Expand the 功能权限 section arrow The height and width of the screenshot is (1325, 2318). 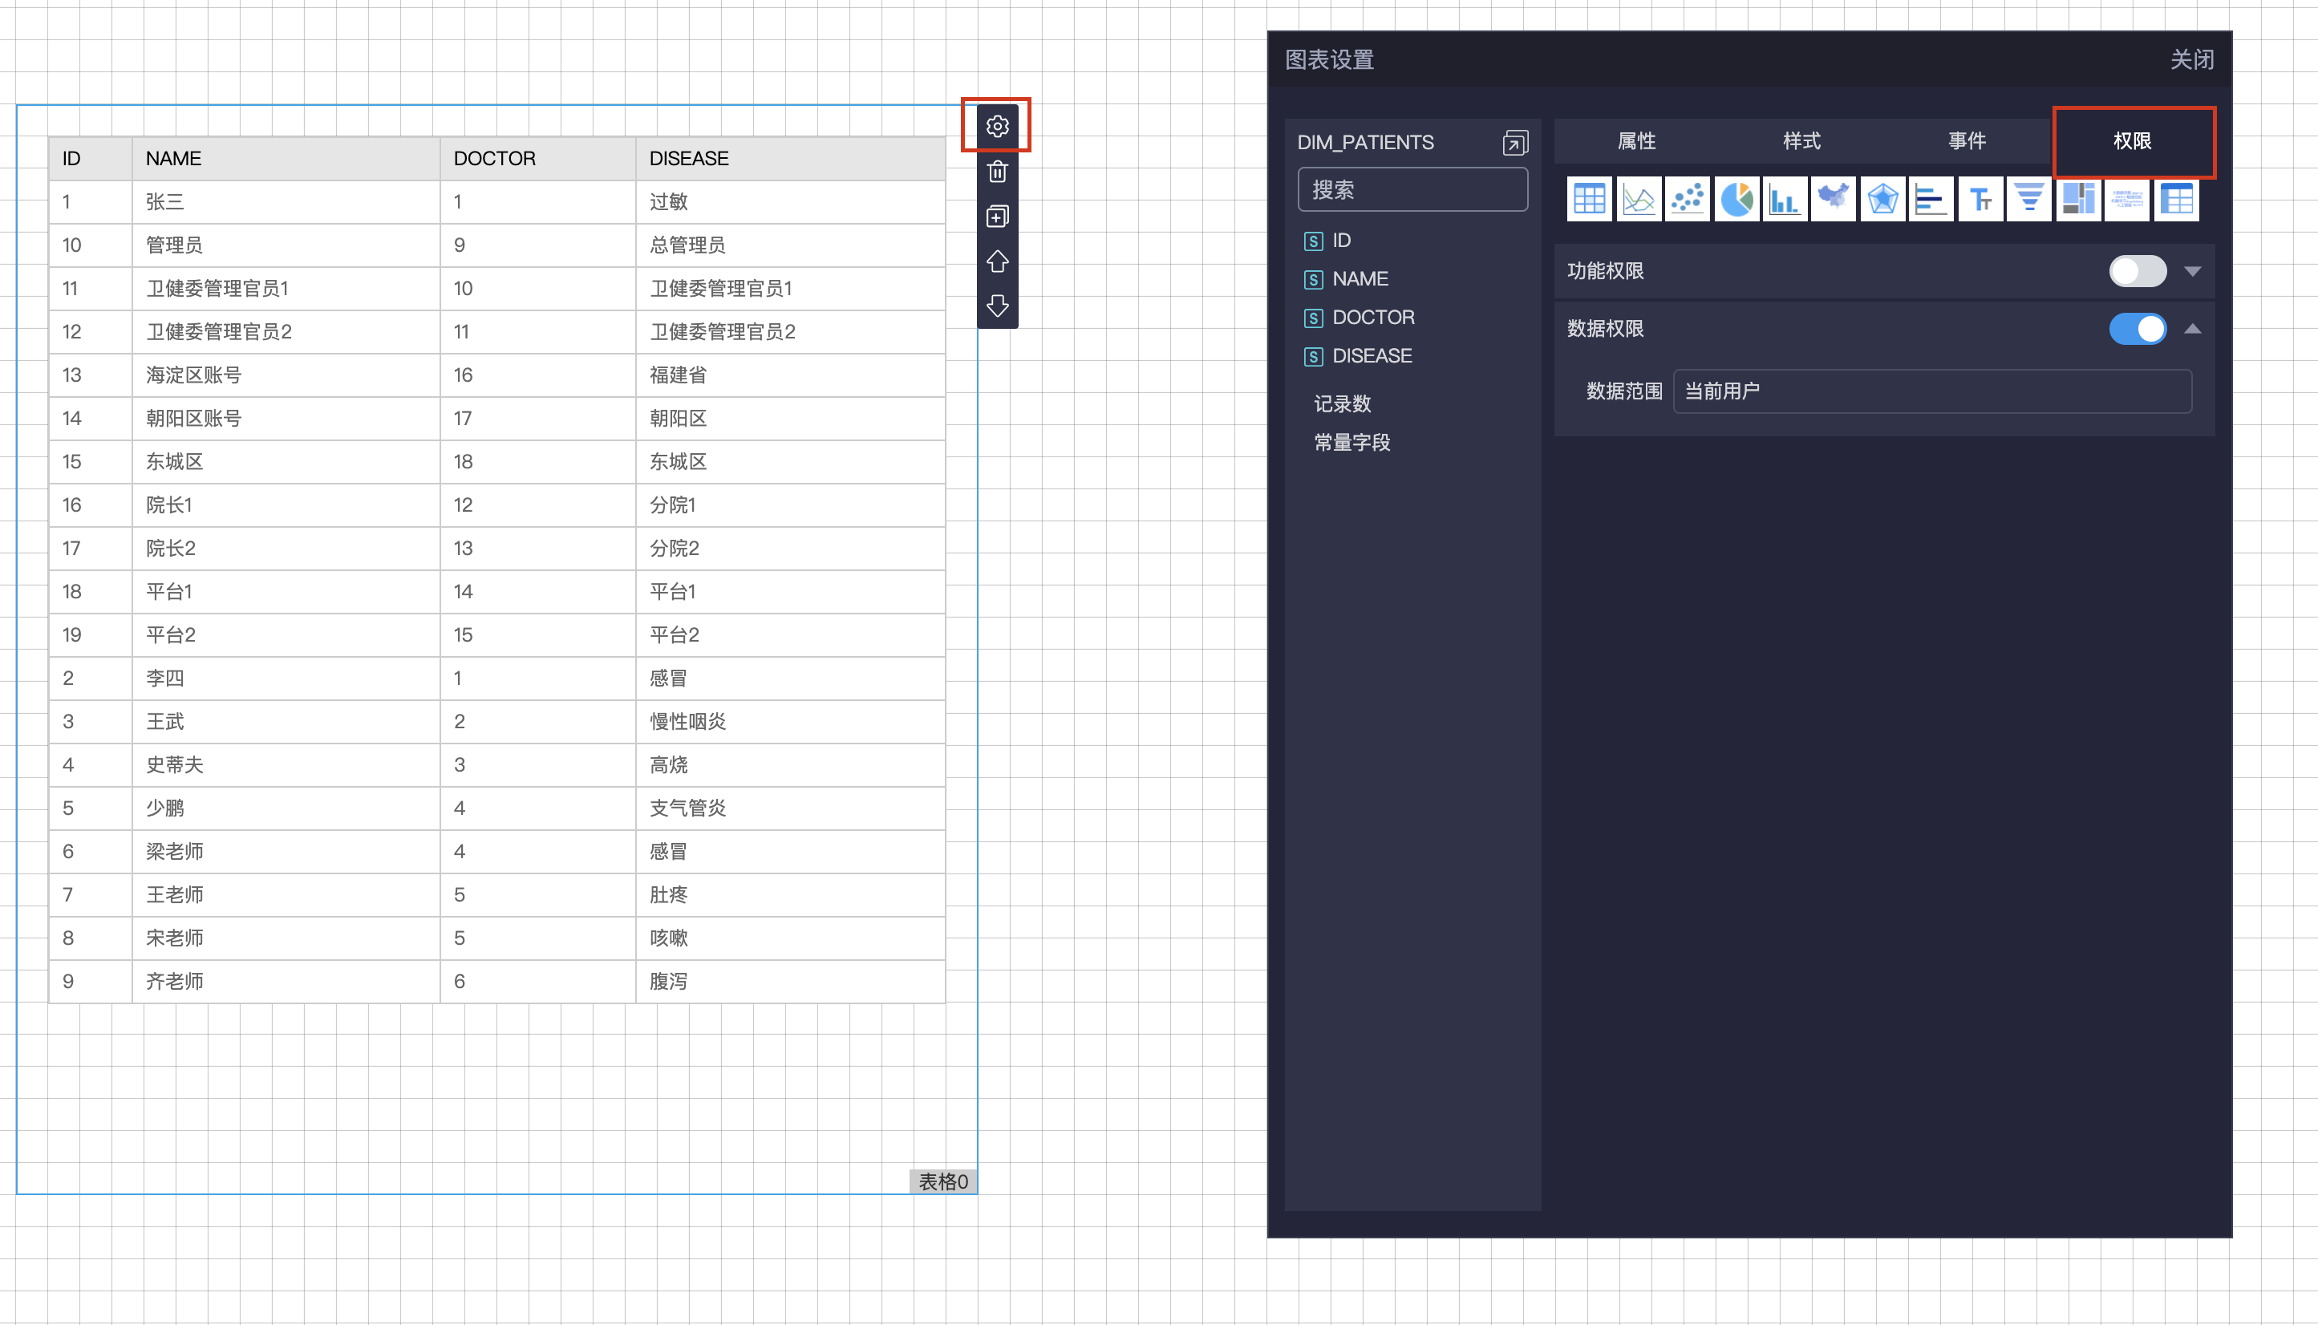2192,271
